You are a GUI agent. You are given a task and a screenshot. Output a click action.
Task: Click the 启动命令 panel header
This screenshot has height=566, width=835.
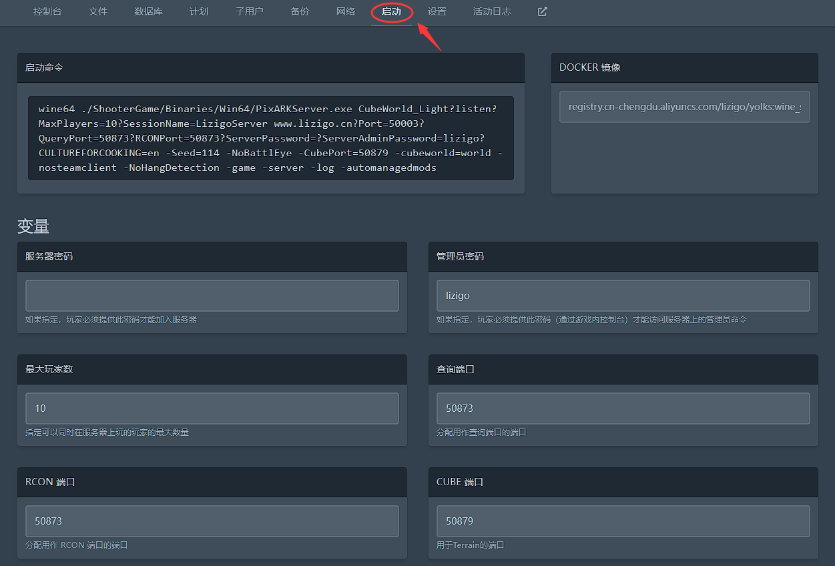tap(271, 68)
